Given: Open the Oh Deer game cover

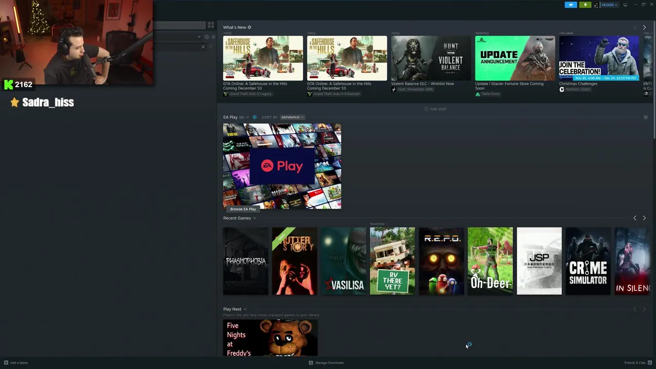Looking at the screenshot, I should click(x=490, y=261).
